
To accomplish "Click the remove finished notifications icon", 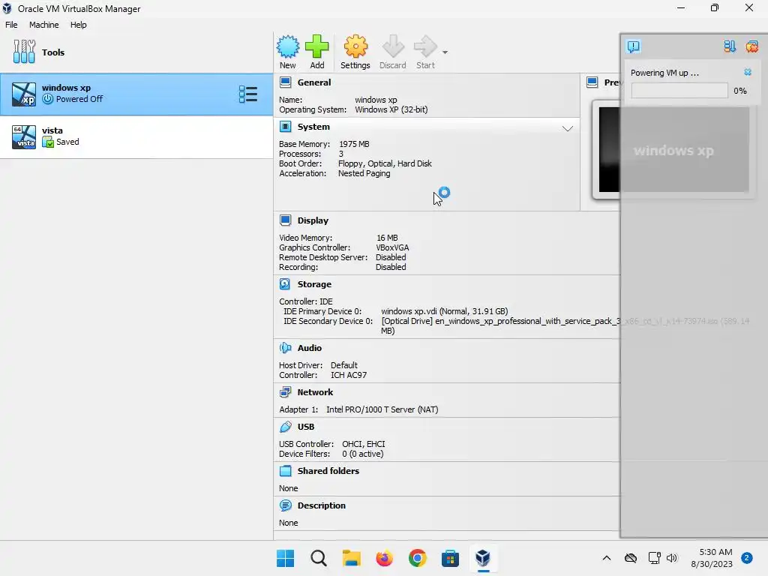I will tap(751, 46).
